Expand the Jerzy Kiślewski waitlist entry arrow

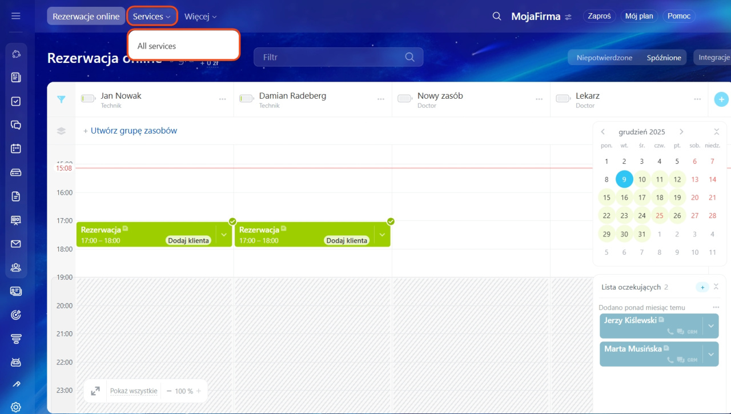coord(710,326)
